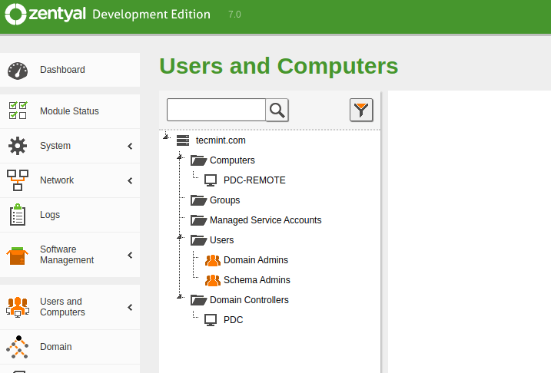Screen dimensions: 551x373
Task: Click the Software Management box icon
Action: (17, 256)
